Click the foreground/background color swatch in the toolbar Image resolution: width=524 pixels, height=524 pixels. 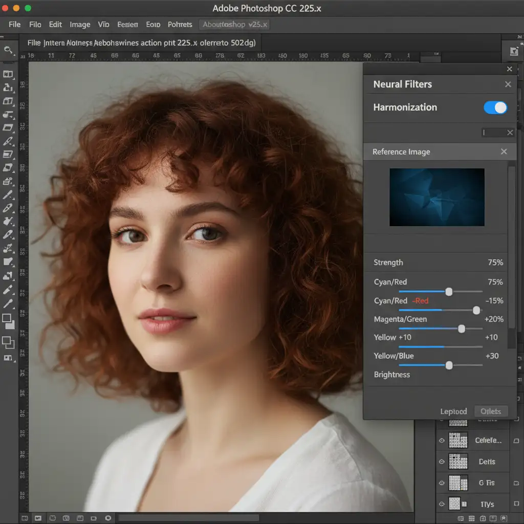pos(8,321)
